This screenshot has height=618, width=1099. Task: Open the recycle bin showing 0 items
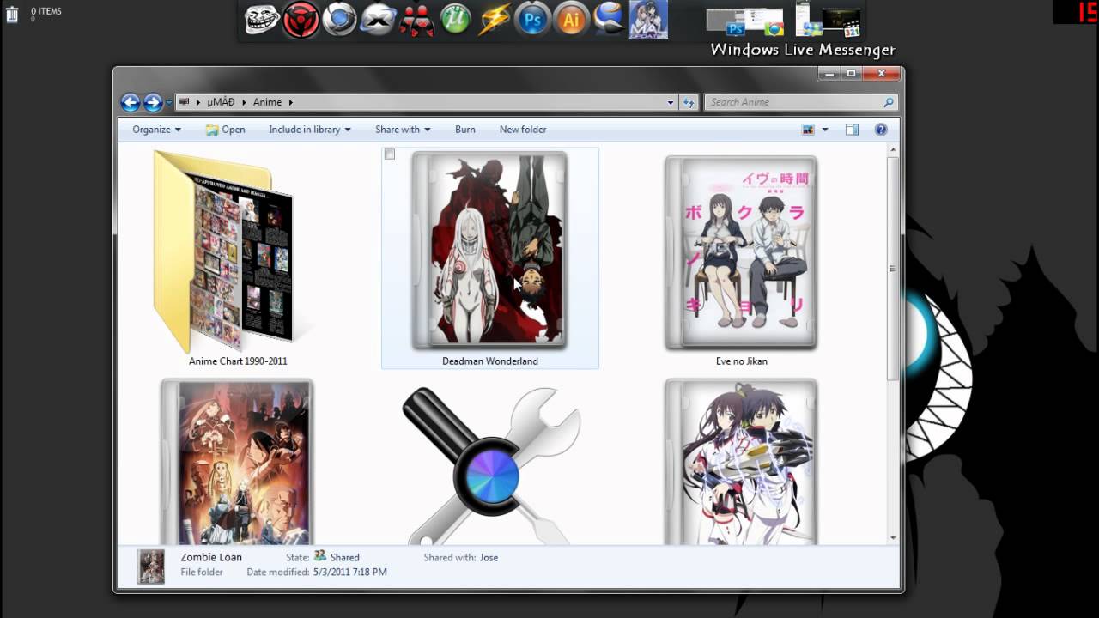(12, 14)
